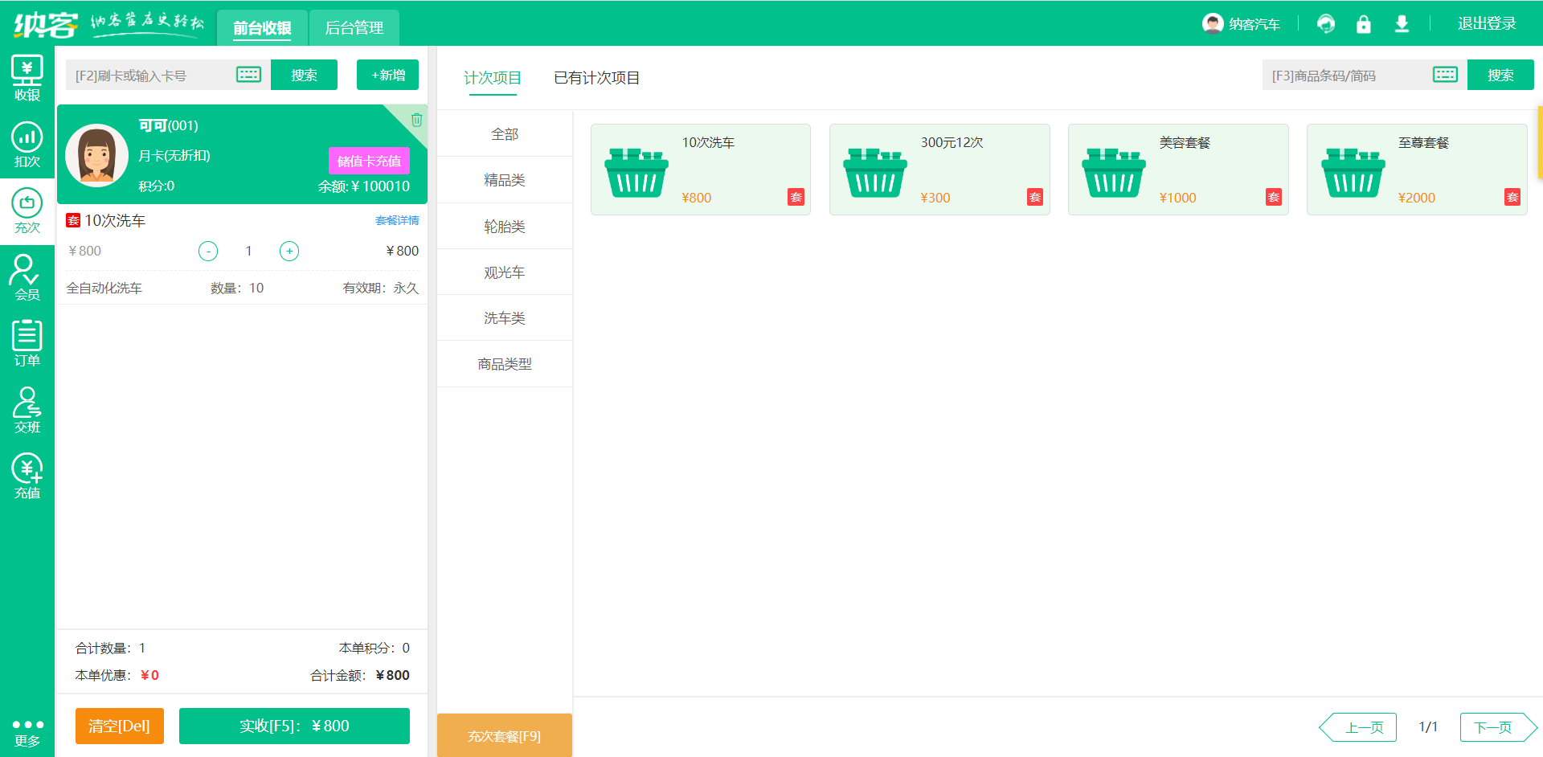The image size is (1543, 757).
Task: Open the 交班 shift handover icon
Action: point(27,411)
